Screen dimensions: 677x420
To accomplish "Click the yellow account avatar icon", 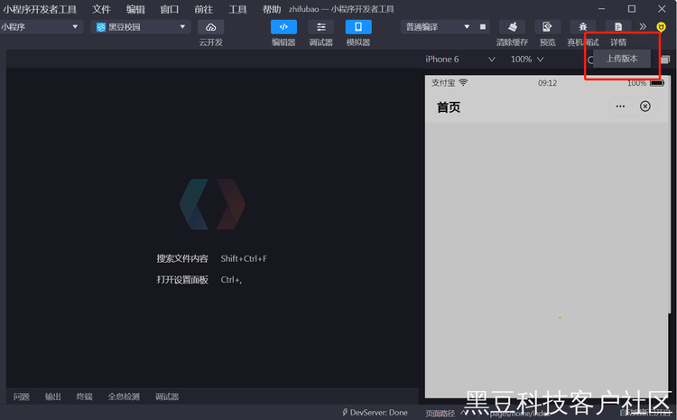I will pos(661,27).
